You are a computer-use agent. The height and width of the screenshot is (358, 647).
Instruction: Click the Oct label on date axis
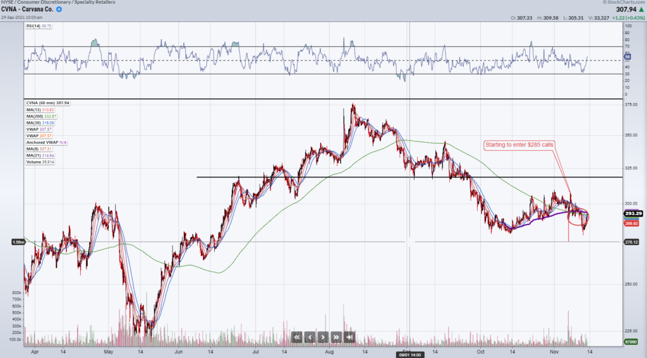(480, 352)
